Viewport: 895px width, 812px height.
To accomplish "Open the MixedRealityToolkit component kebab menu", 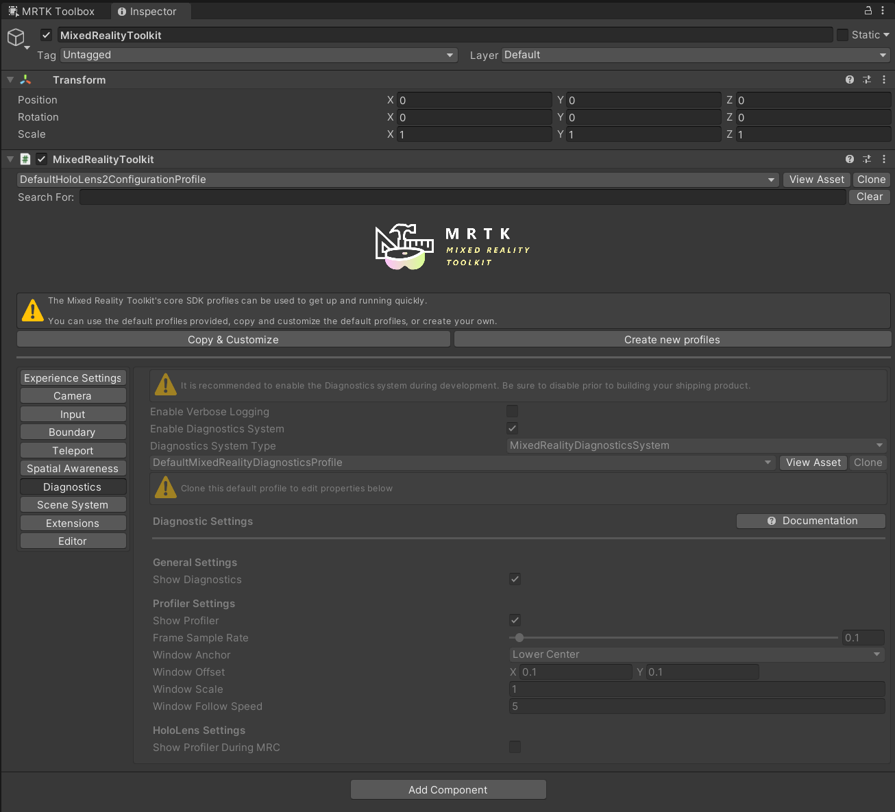I will pyautogui.click(x=884, y=159).
